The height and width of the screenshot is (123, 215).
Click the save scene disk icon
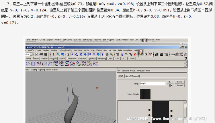click(46, 54)
